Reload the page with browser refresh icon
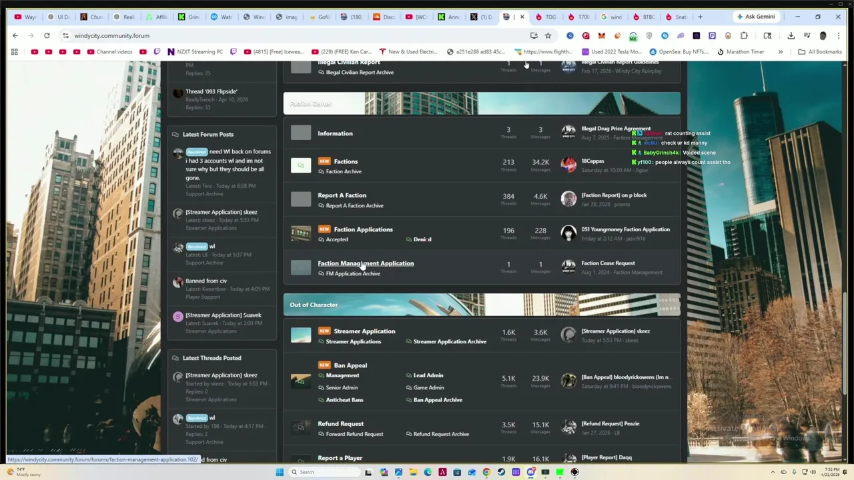Screen dimensions: 854x480 point(47,35)
